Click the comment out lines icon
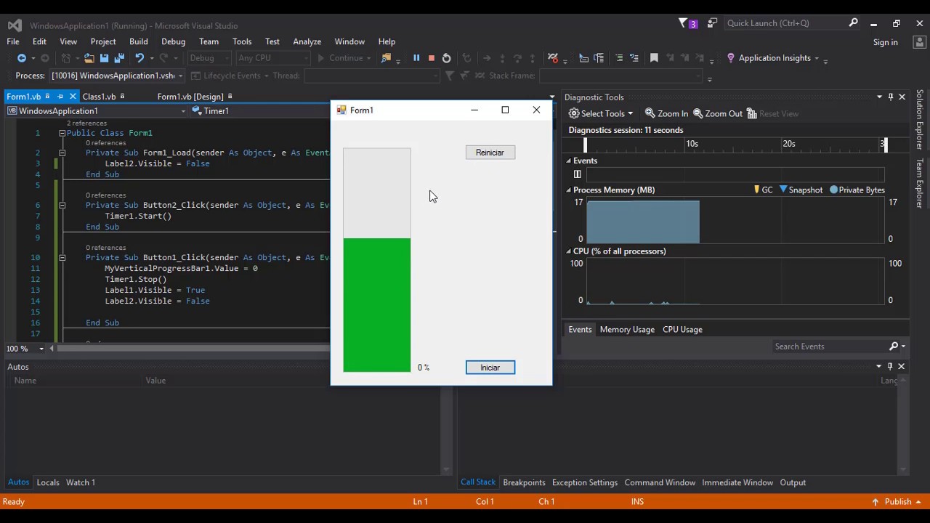The image size is (930, 523). [619, 58]
